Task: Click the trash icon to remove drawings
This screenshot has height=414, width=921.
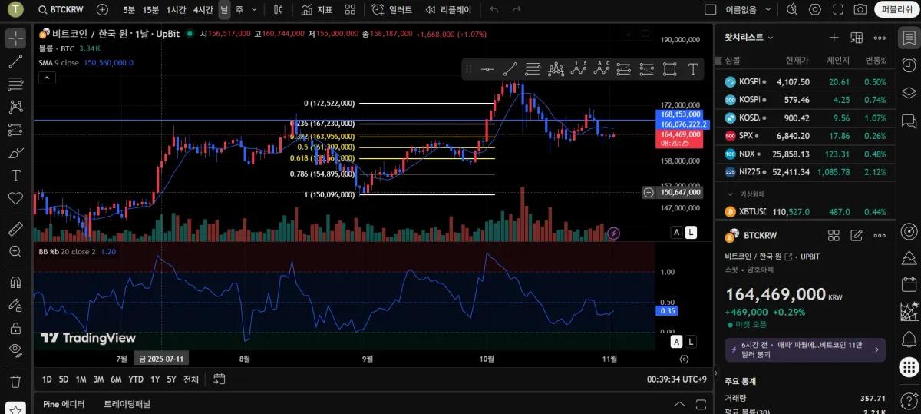Action: [15, 381]
